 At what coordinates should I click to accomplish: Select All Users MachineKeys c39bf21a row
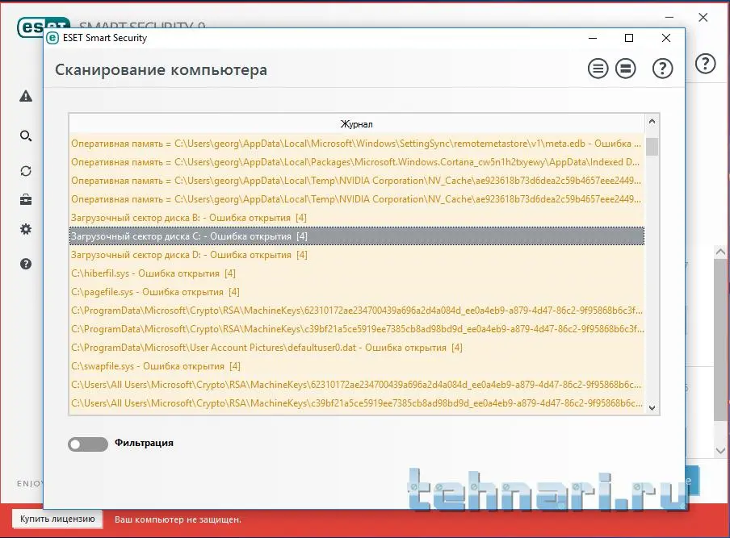tap(357, 403)
